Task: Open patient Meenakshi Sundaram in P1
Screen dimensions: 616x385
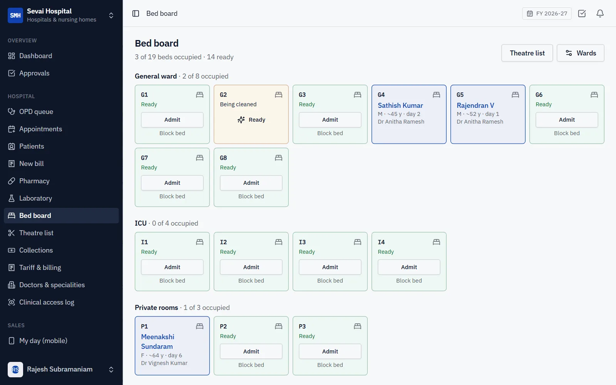Action: [x=158, y=341]
